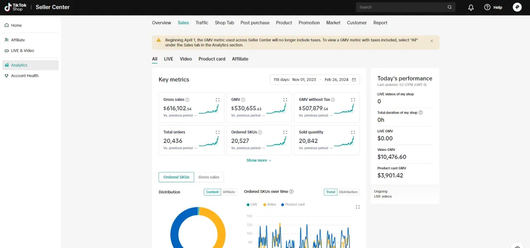Select the Product card sub-tab
The width and height of the screenshot is (530, 248).
(x=212, y=59)
